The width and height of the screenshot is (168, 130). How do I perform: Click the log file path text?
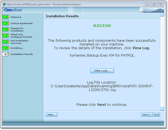coord(102,88)
